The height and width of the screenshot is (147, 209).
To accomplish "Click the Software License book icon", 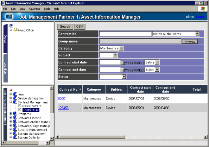I will point(15,118).
